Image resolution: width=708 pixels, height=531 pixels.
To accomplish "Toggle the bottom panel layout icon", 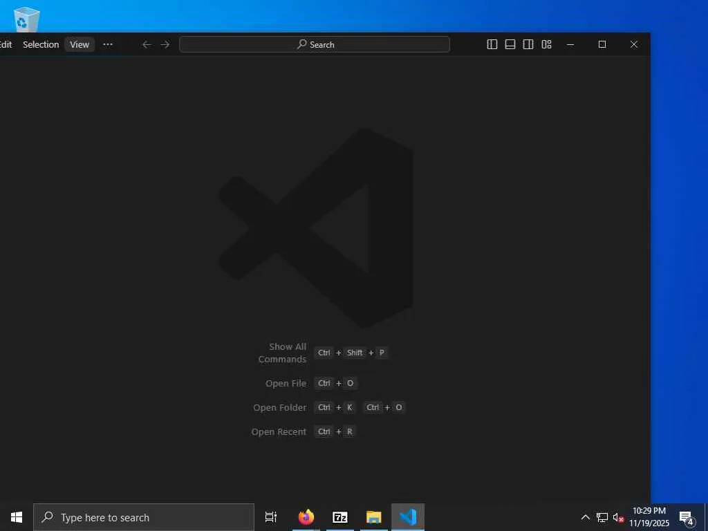I will point(510,44).
